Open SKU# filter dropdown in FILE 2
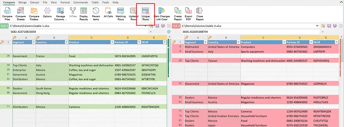 337,42
